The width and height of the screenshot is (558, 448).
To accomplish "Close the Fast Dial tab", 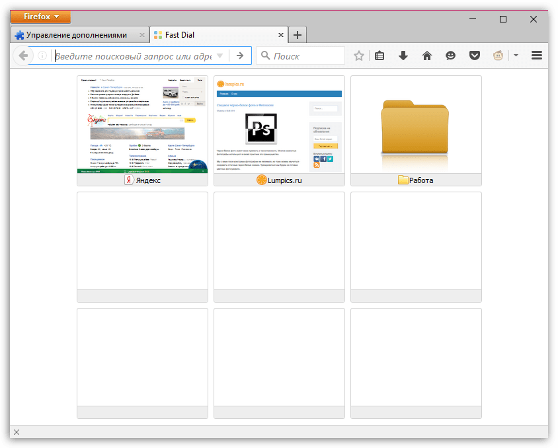I will (281, 35).
